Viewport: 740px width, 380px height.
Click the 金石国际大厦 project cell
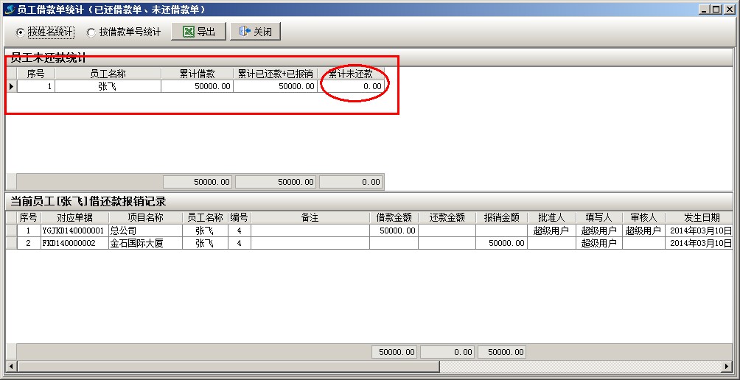145,243
